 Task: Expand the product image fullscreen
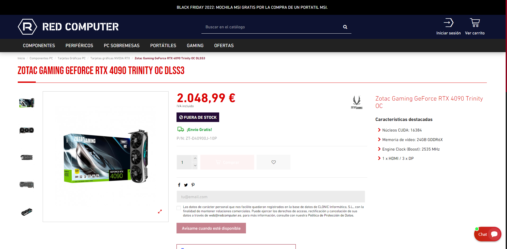coord(160,211)
